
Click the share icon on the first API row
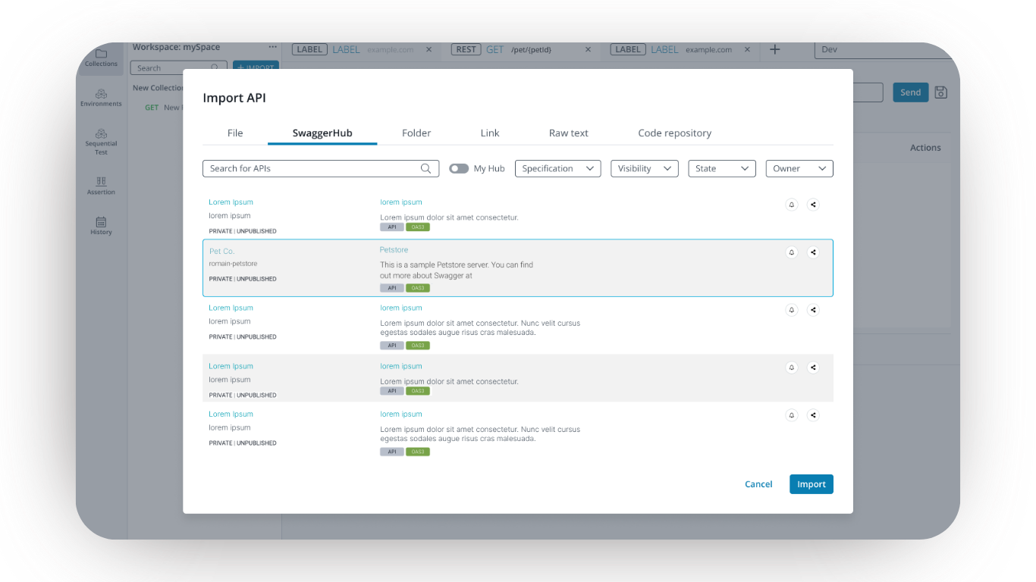813,205
